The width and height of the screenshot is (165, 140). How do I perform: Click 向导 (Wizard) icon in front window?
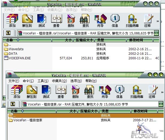[105, 90]
